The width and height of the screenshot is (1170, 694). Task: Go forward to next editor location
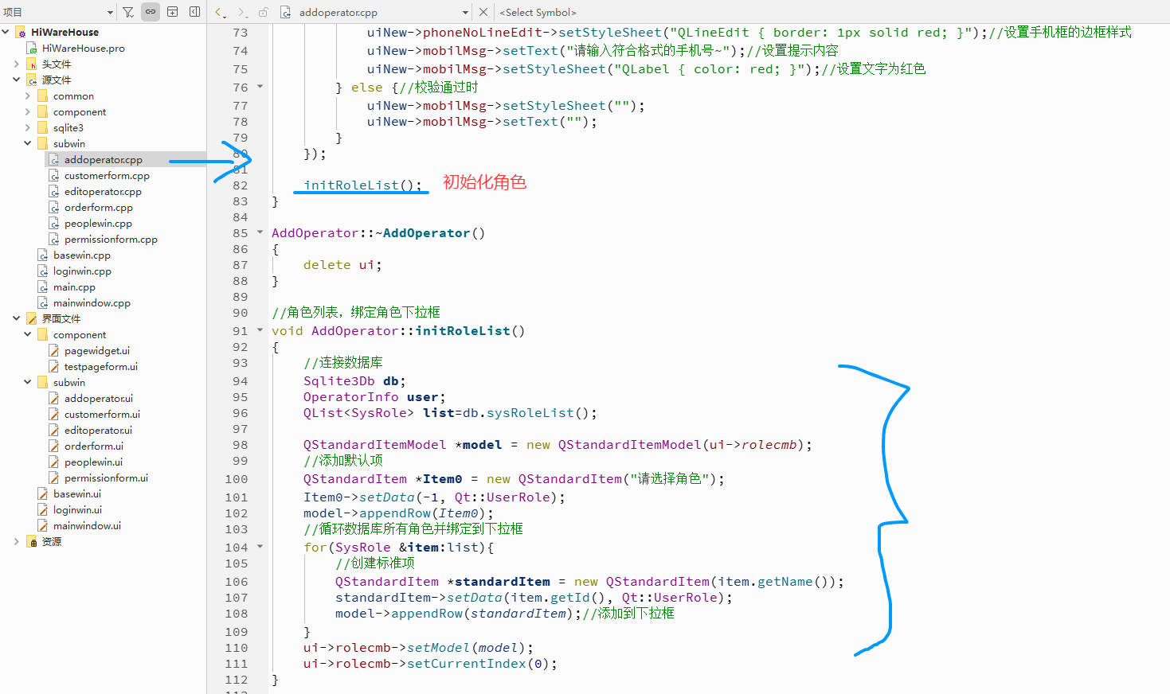tap(242, 12)
